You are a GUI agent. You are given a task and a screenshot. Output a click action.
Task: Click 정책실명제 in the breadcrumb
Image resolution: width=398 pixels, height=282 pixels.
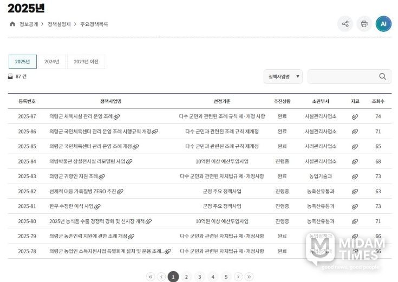coord(59,24)
